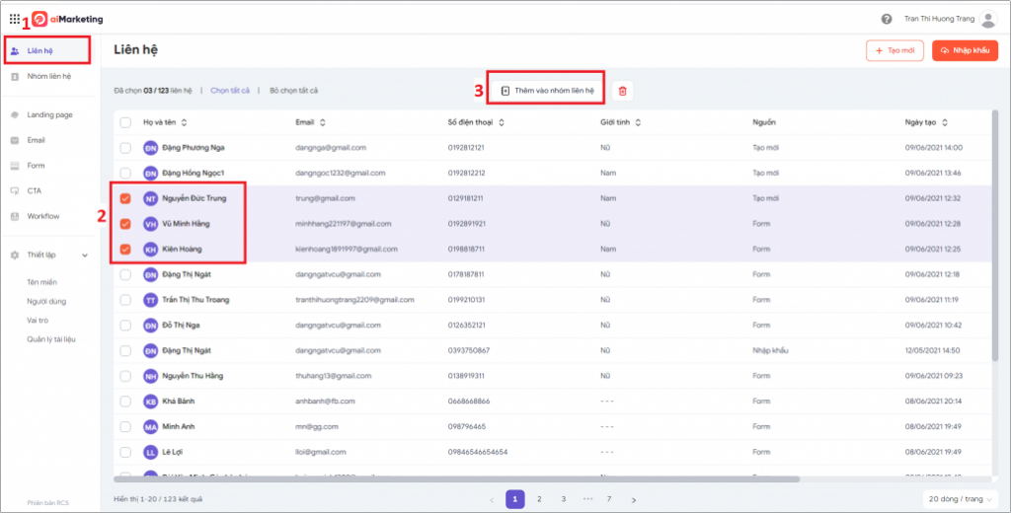Screen dimensions: 1011x513
Task: Delete selected contacts with trash icon
Action: point(622,91)
